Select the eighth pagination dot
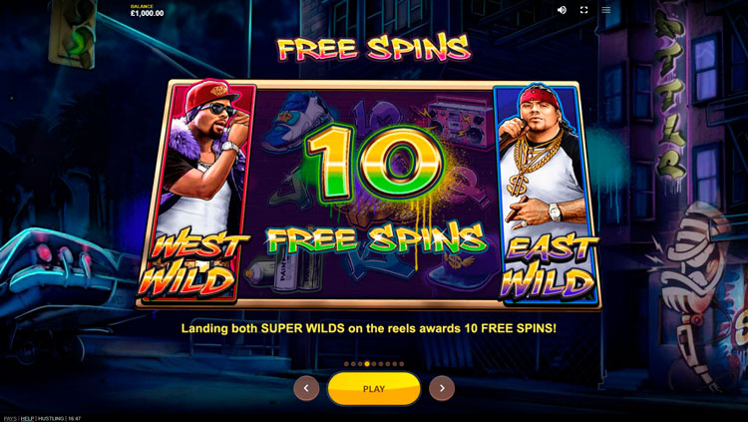 (395, 364)
